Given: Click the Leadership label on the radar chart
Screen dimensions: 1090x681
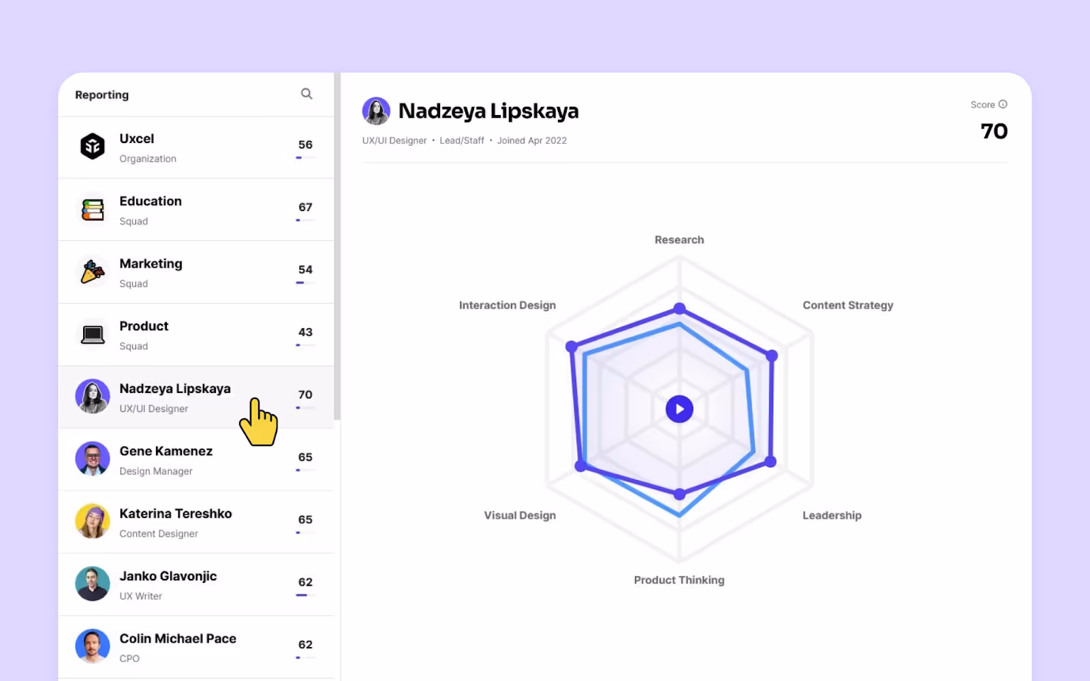Looking at the screenshot, I should point(832,515).
